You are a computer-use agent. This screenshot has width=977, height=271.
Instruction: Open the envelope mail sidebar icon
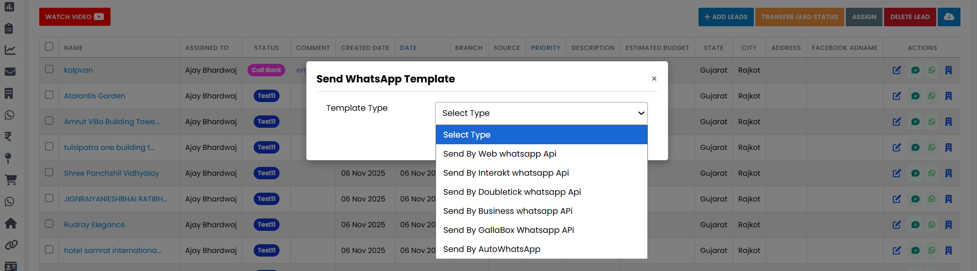(10, 72)
